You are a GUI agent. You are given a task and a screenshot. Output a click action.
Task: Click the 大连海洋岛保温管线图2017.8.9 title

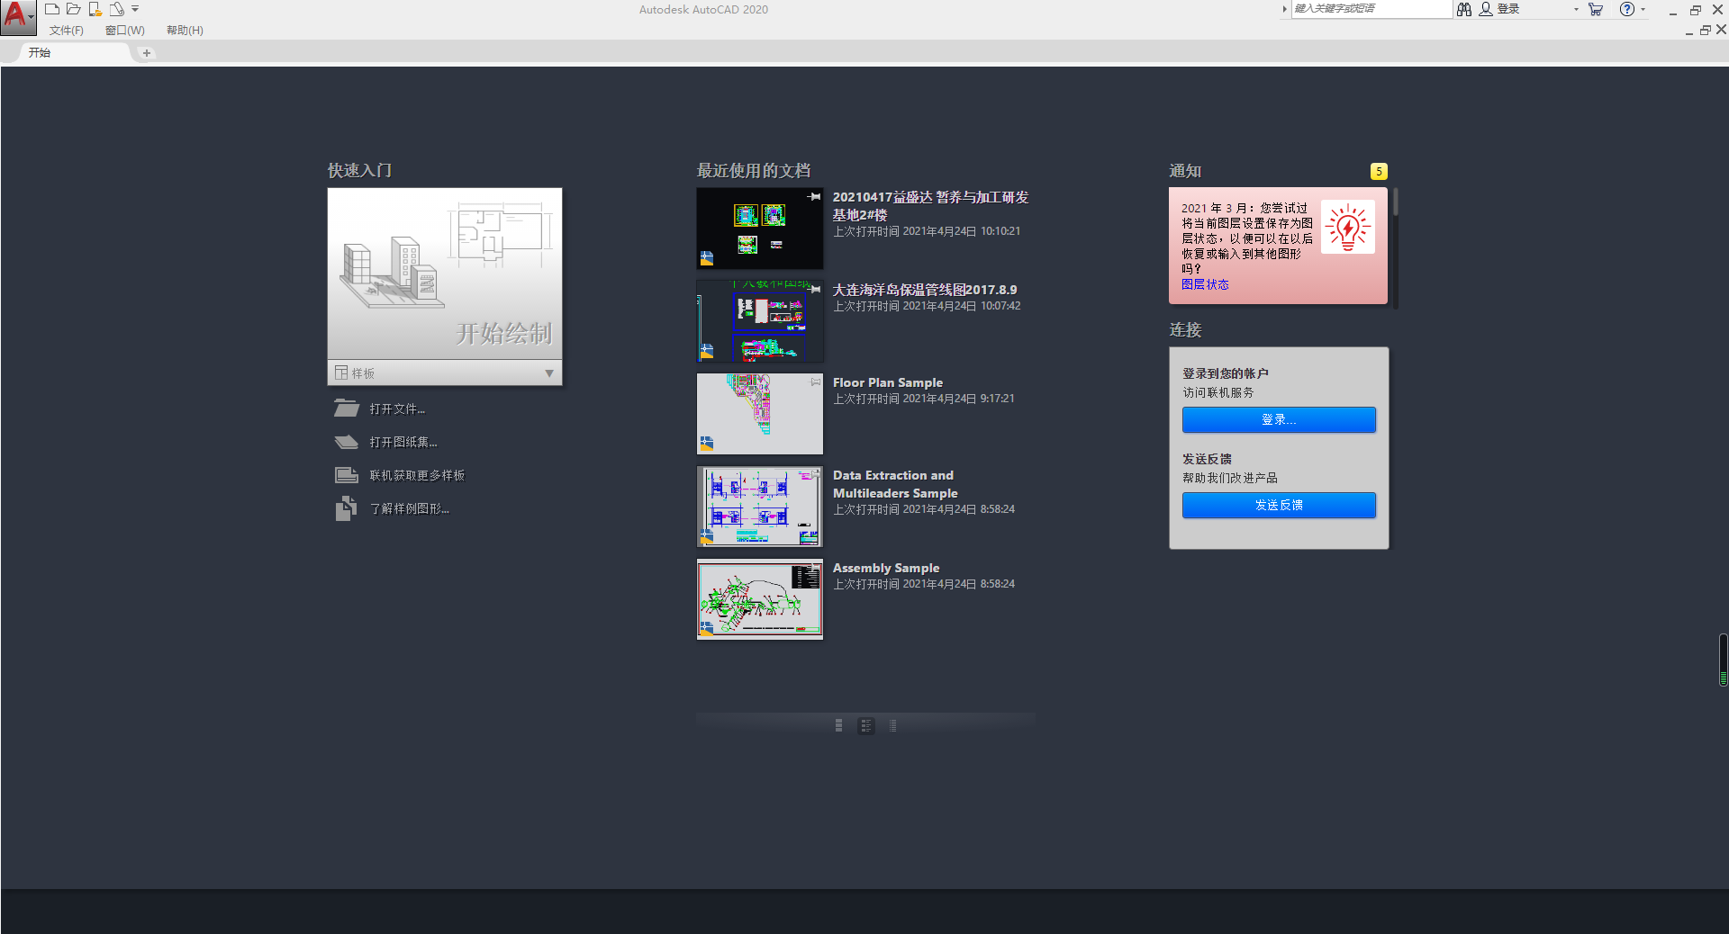pyautogui.click(x=925, y=290)
